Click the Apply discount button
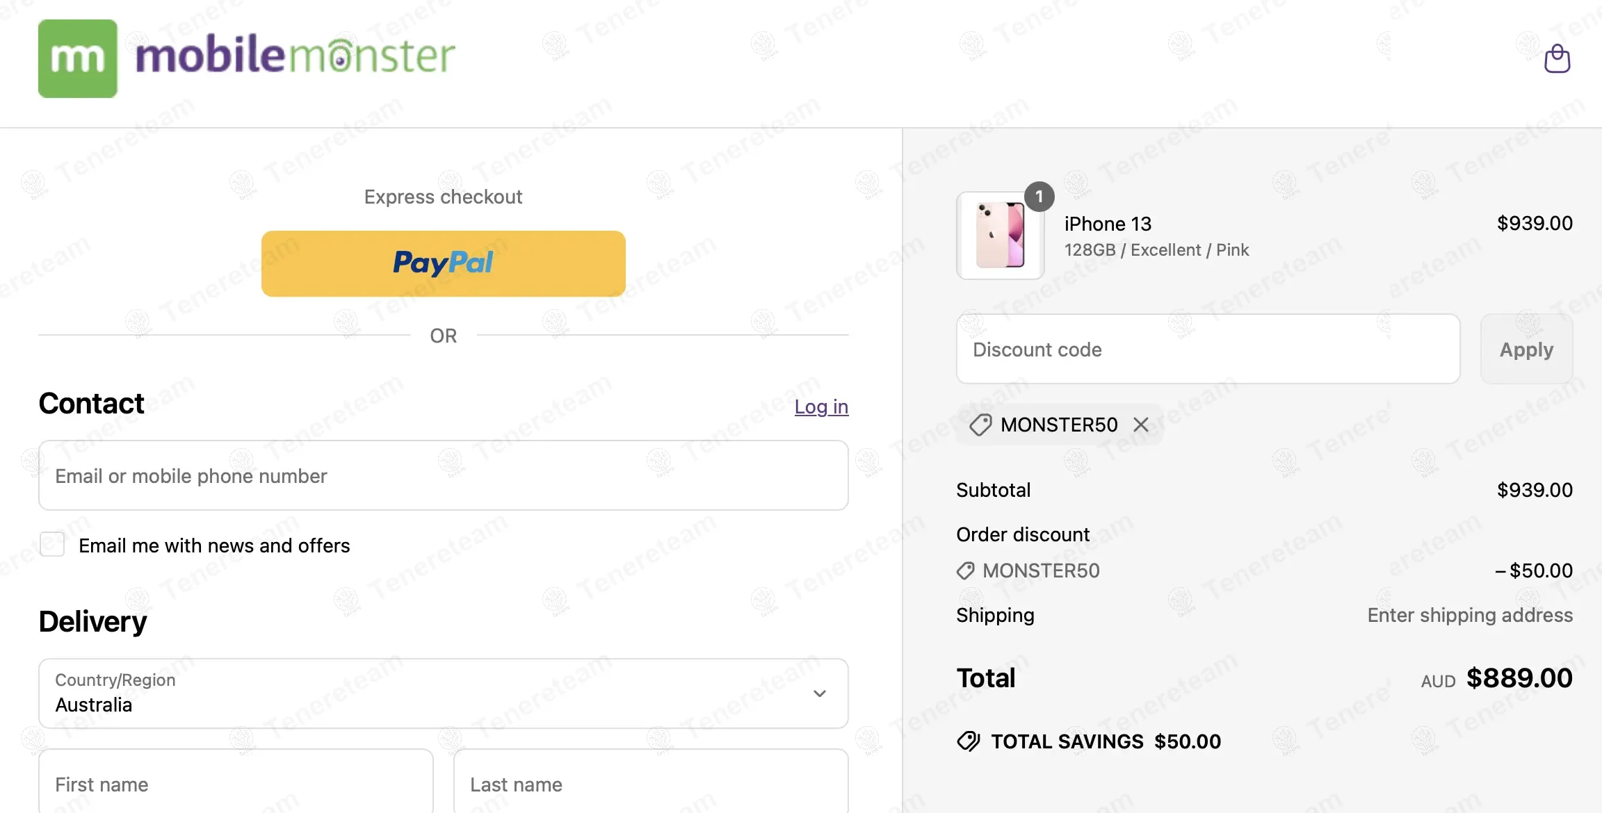 click(1526, 349)
